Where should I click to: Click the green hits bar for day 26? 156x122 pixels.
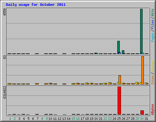pyautogui.click(x=123, y=52)
